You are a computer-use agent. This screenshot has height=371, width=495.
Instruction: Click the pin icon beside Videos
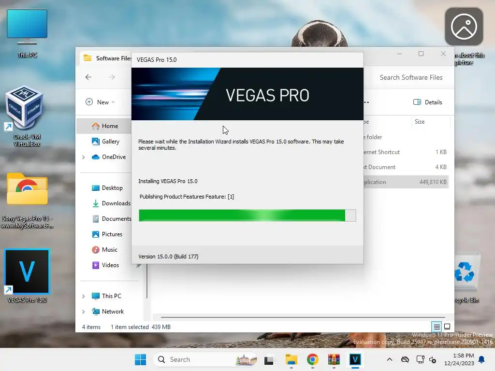138,266
